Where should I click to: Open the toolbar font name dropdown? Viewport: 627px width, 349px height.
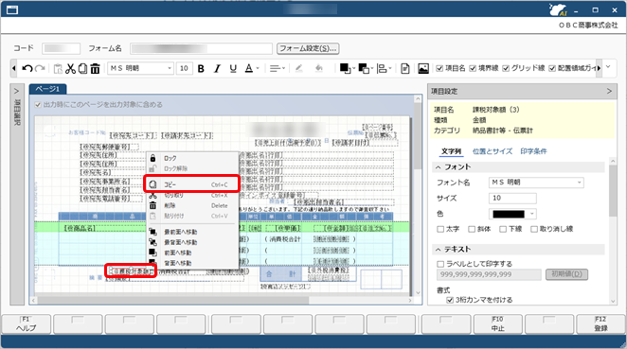pyautogui.click(x=170, y=69)
